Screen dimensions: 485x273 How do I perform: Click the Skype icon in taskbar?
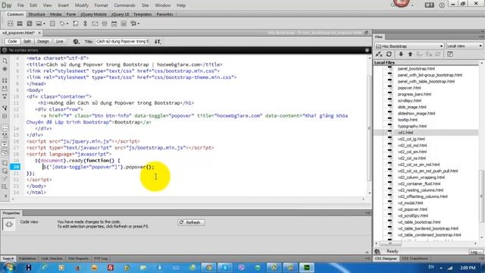[x=225, y=268]
